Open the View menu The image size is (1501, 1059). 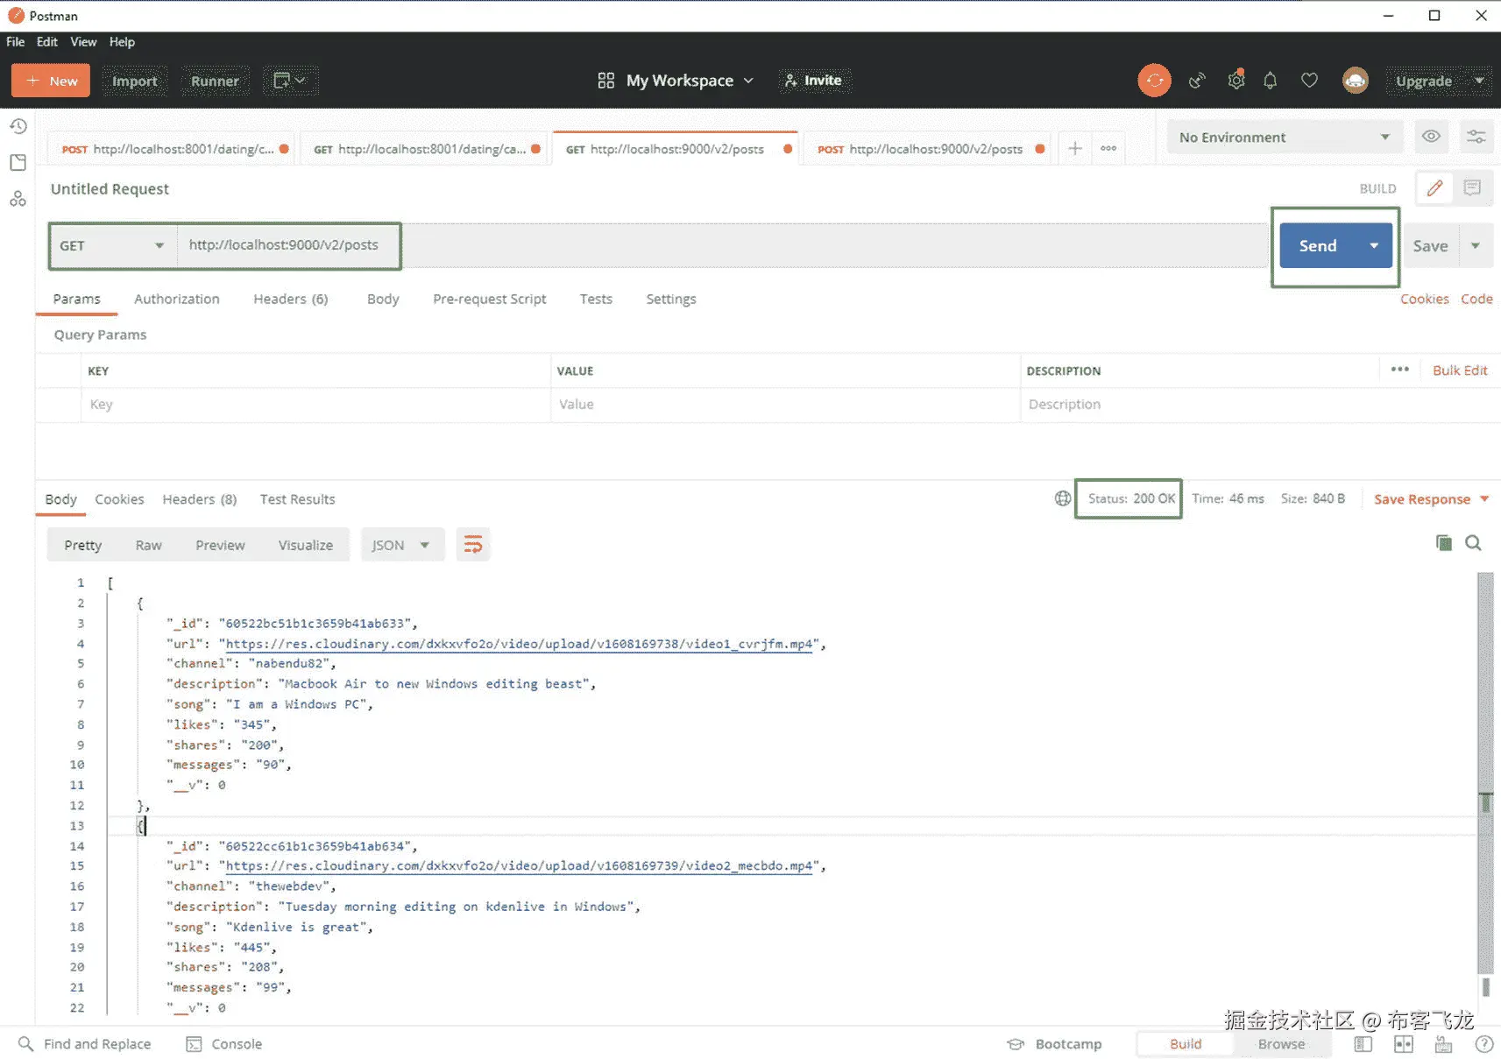83,42
